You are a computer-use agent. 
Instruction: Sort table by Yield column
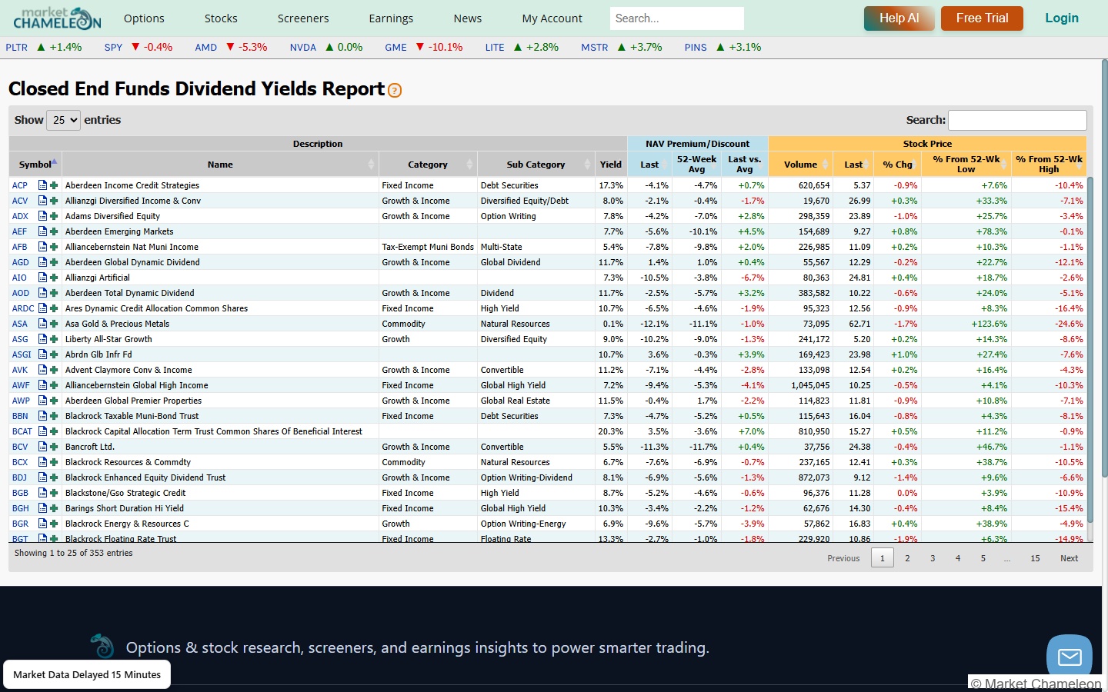tap(611, 165)
